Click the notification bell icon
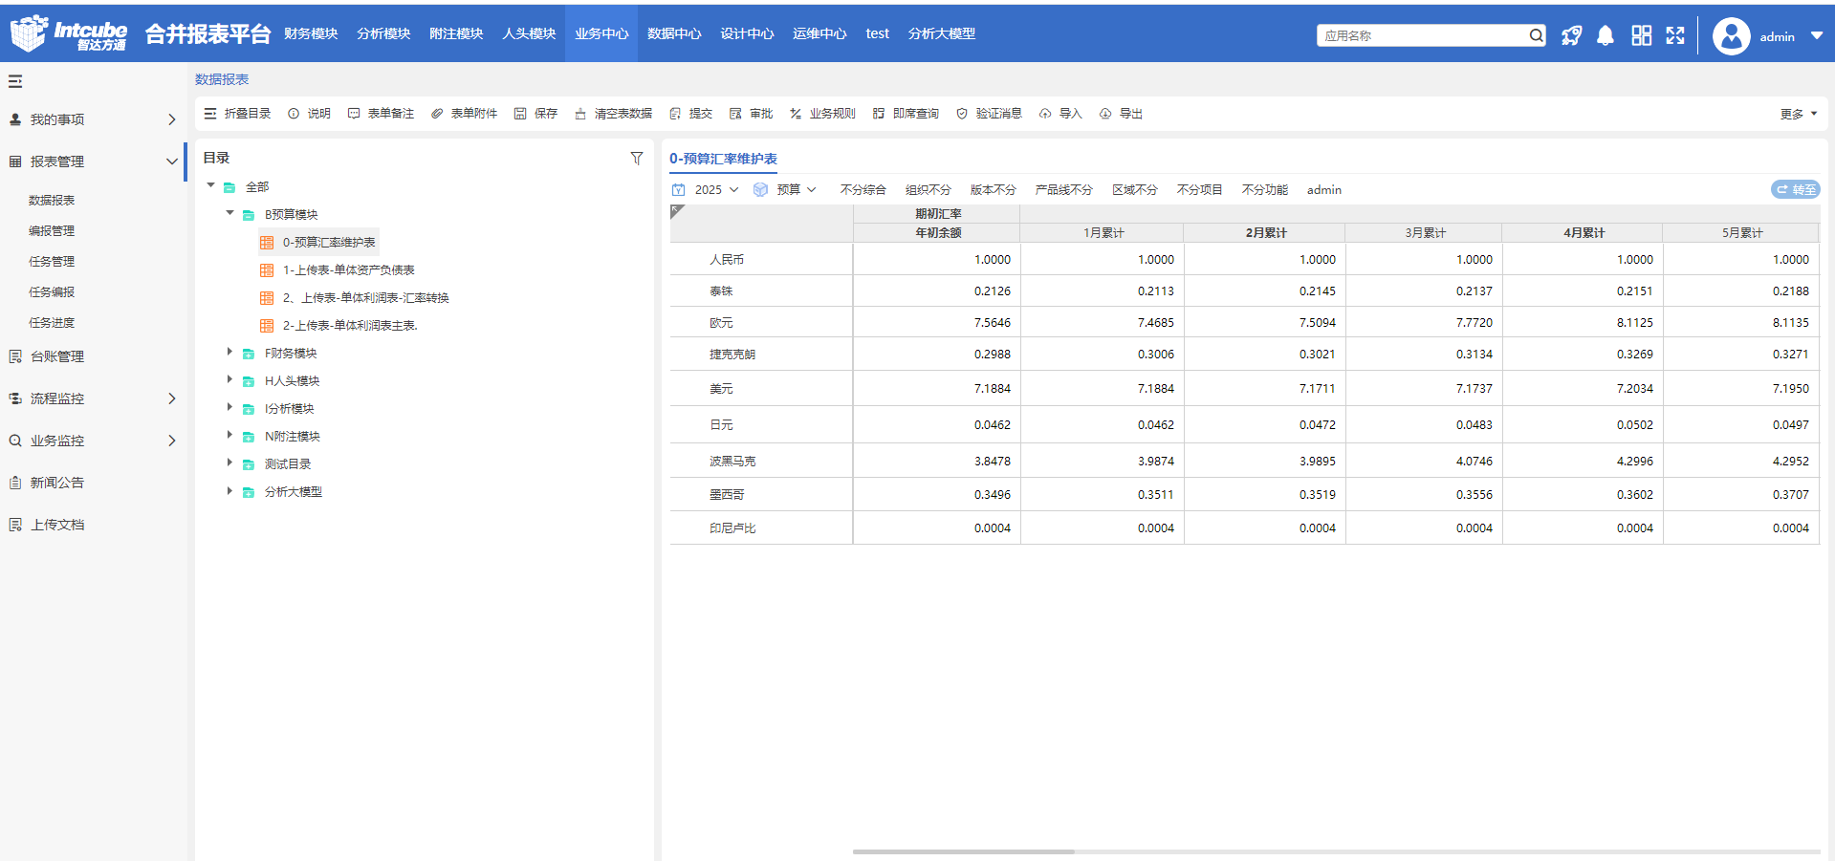The height and width of the screenshot is (861, 1835). (1605, 35)
